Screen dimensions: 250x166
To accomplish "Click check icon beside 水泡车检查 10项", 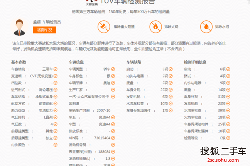I will pyautogui.click(x=171, y=104).
